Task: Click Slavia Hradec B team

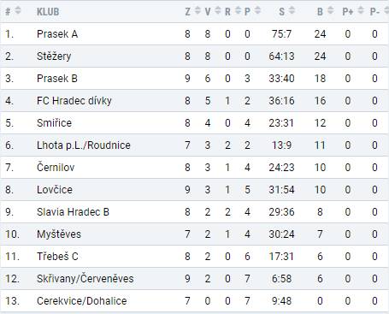Action: pos(73,212)
